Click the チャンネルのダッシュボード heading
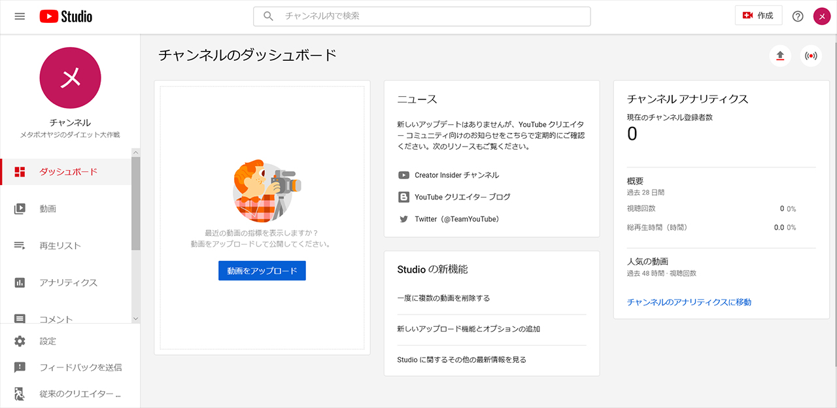837x408 pixels. 247,55
